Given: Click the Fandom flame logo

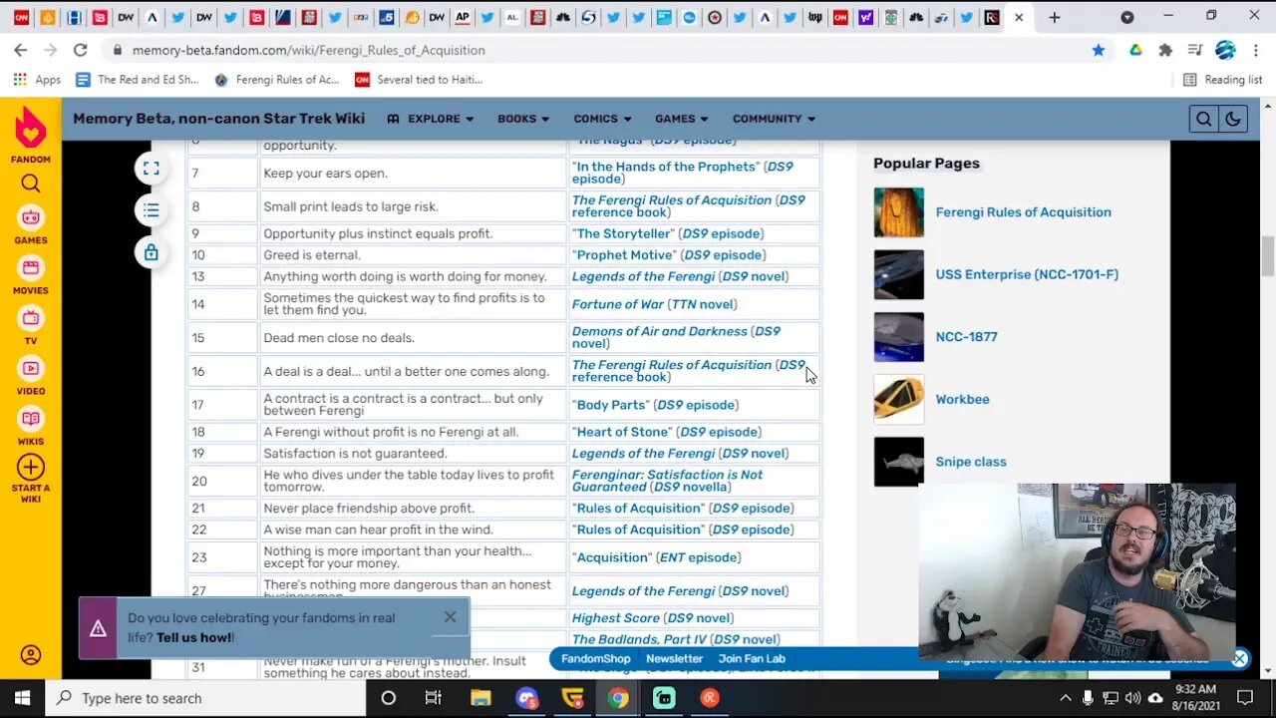Looking at the screenshot, I should 31,129.
